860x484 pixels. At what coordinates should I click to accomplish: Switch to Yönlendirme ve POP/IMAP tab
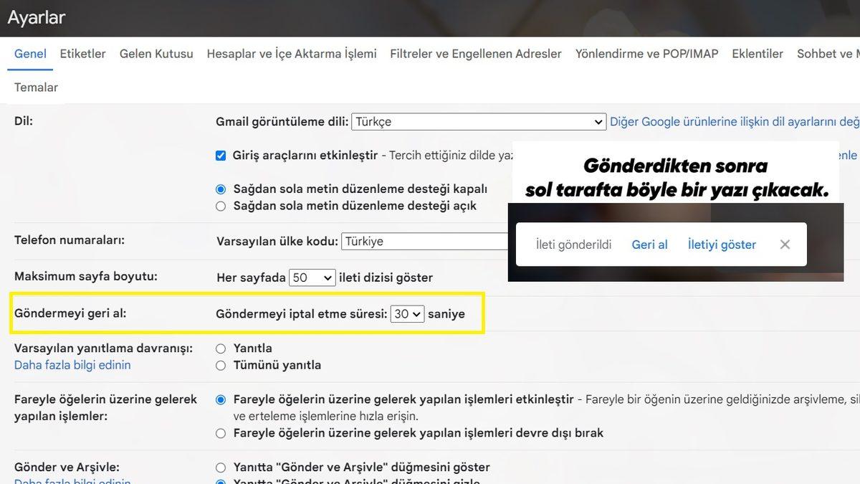[646, 53]
